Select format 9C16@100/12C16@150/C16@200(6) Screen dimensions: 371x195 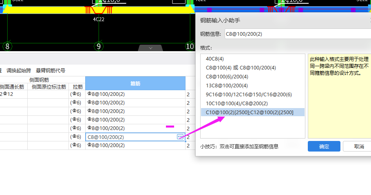pyautogui.click(x=253, y=95)
